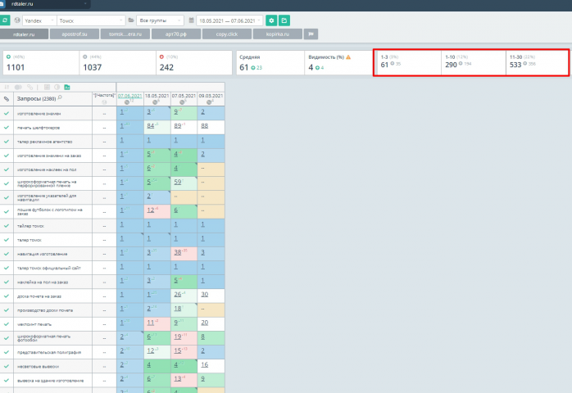Screen dimensions: 572x393
Task: Open the Томск region dropdown
Action: tap(91, 20)
